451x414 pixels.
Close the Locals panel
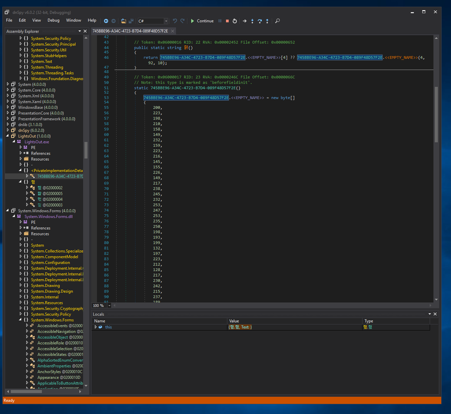(x=435, y=314)
